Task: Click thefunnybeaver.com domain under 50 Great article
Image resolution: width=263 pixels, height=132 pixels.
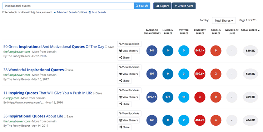Action: tap(16, 51)
